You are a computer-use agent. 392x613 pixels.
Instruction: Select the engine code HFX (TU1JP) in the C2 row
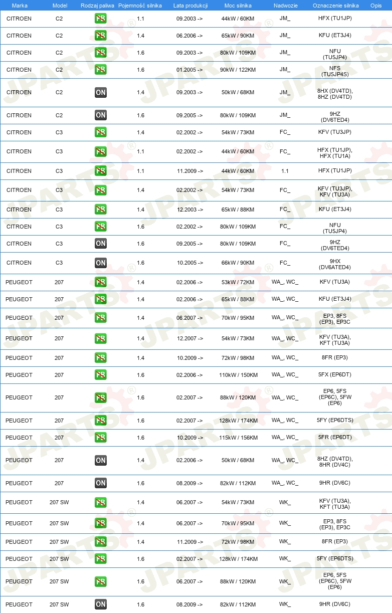pyautogui.click(x=335, y=19)
